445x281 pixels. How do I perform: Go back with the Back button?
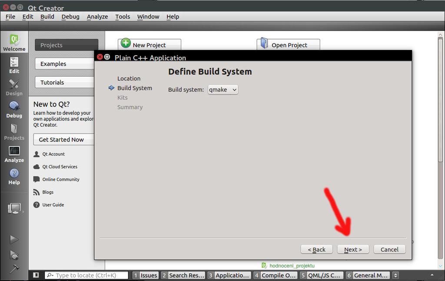pos(316,249)
